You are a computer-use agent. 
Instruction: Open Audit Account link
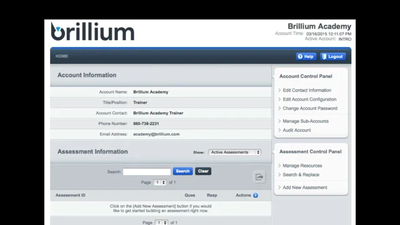click(x=297, y=130)
